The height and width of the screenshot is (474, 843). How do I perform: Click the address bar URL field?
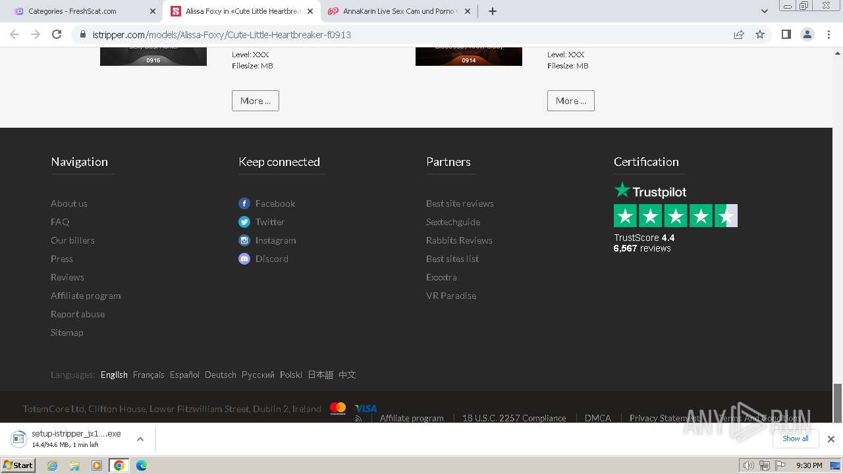click(408, 34)
